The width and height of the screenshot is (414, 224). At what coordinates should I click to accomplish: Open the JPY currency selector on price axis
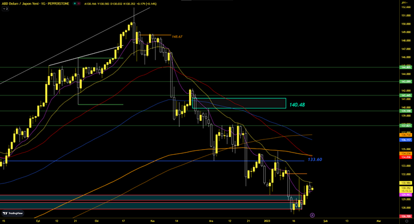(404, 3)
